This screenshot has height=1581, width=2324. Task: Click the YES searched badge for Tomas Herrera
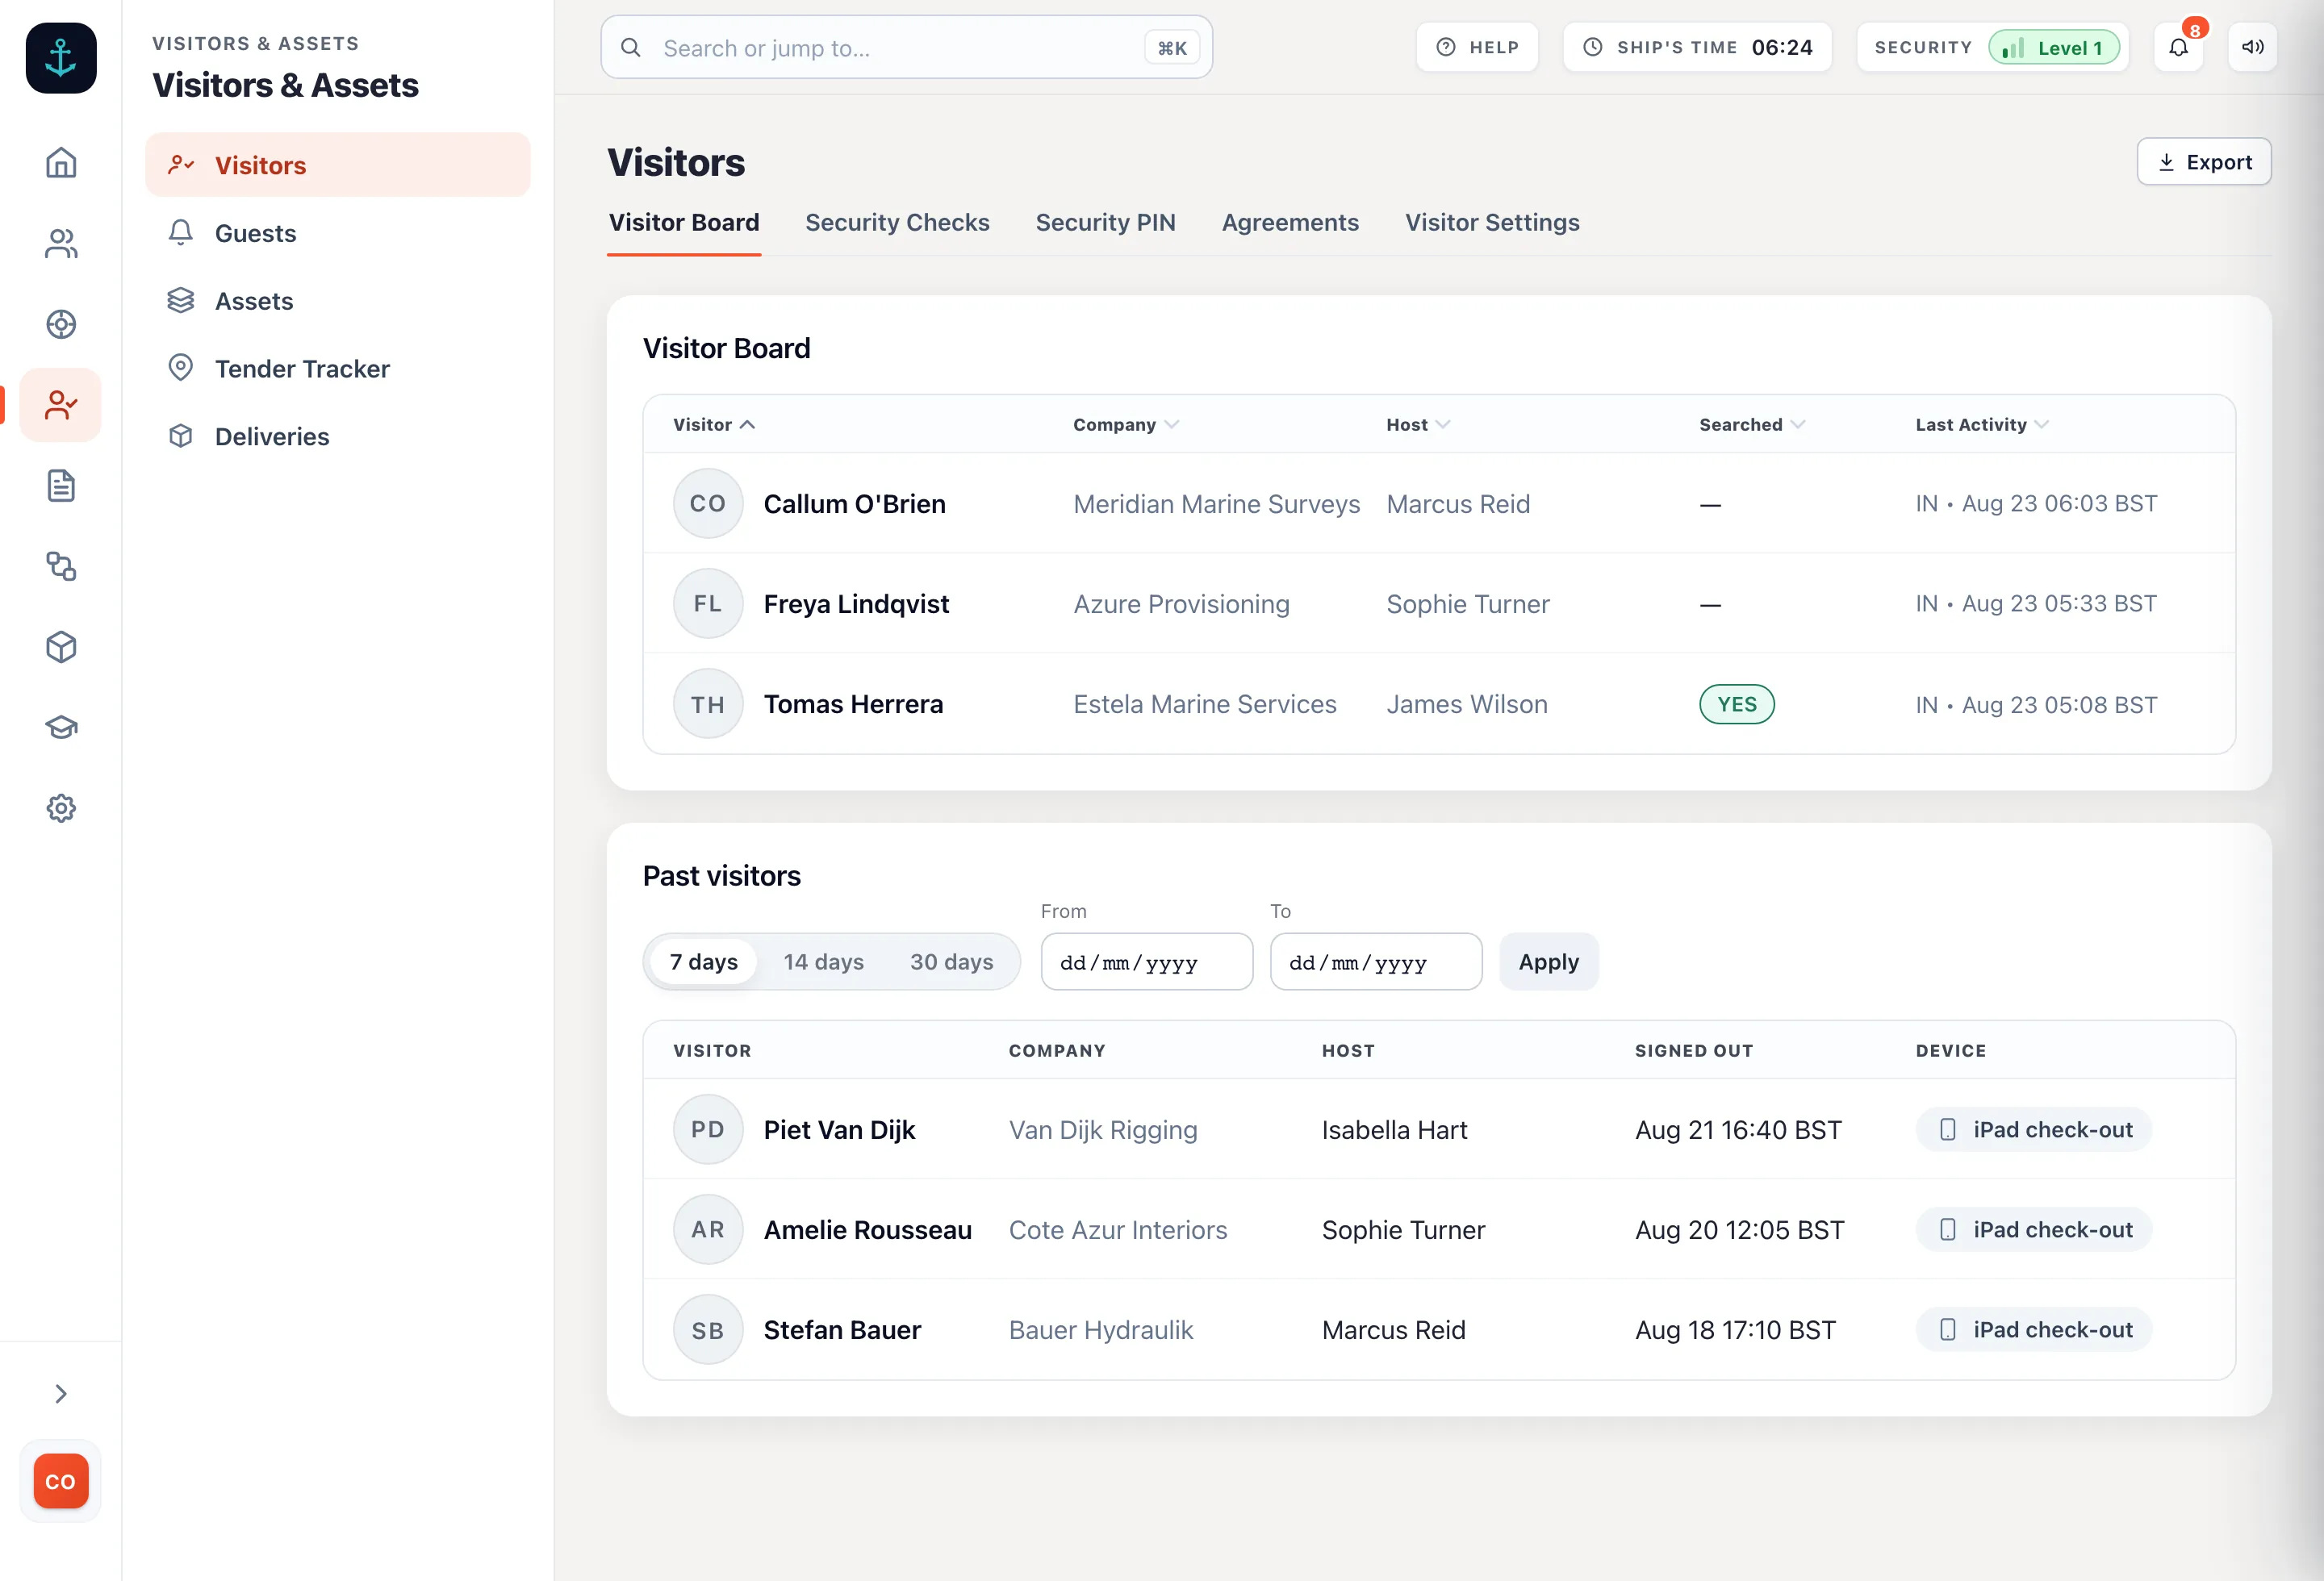click(x=1737, y=703)
